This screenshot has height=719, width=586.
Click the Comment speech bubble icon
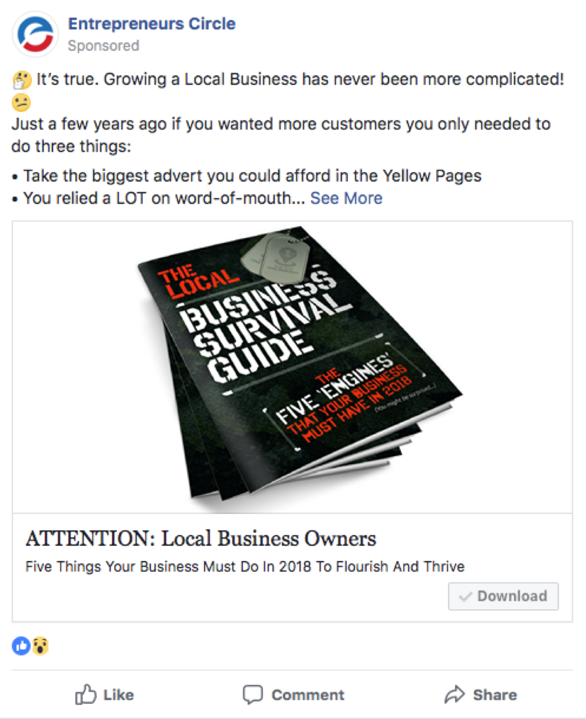253,695
